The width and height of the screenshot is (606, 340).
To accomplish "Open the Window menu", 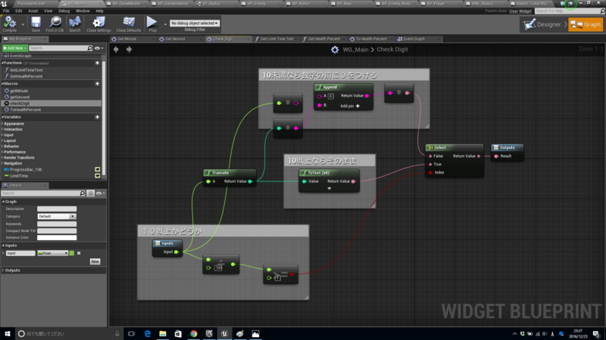I will [x=83, y=11].
